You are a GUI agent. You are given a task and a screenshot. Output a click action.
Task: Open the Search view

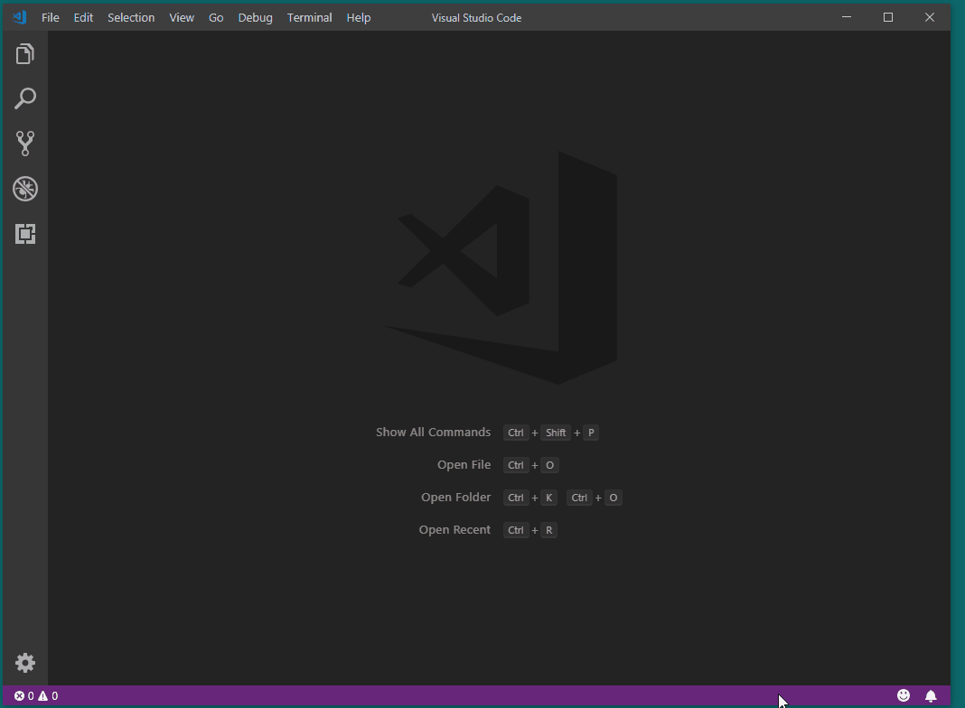pos(24,98)
